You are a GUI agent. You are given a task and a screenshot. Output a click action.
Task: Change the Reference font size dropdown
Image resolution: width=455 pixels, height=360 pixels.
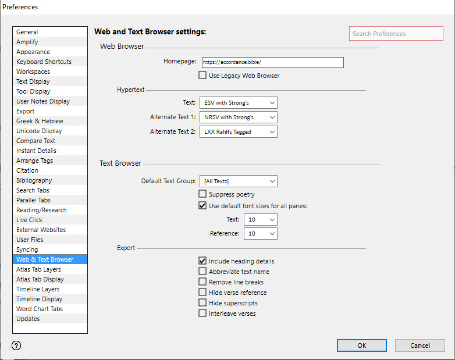coord(260,234)
